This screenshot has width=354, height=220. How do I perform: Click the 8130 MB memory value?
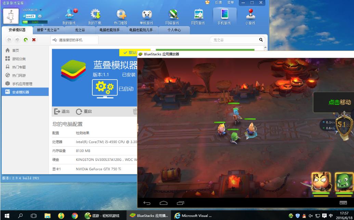point(83,151)
